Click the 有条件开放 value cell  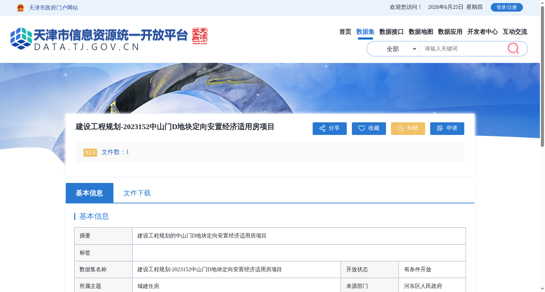432,270
